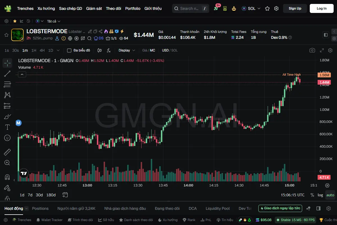337x225 pixels.
Task: Click the LOBSTERMODE token avatar thumbnail
Action: tap(17, 35)
